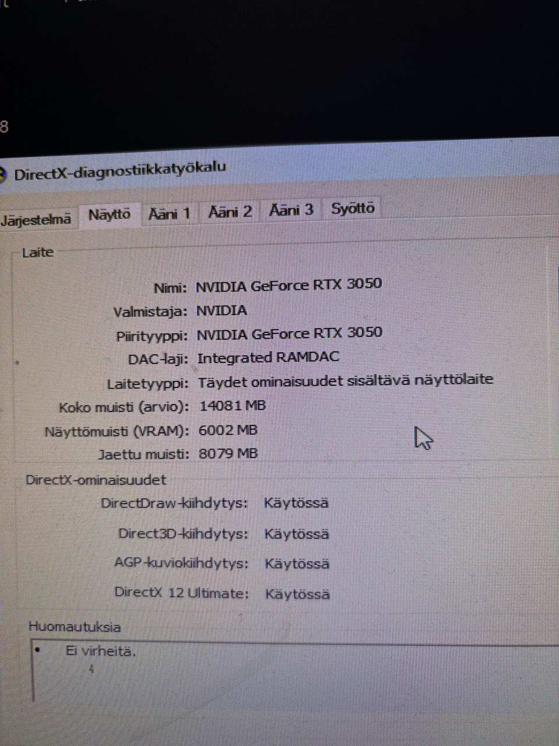Click the Nimi: field label
Viewport: 559px width, 746px height.
click(x=170, y=287)
